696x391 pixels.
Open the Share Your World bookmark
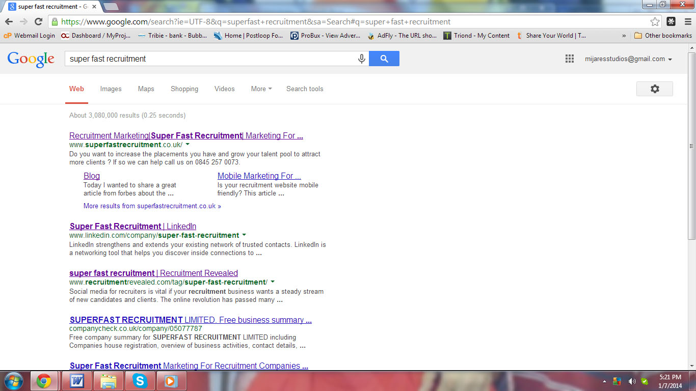[x=551, y=36]
